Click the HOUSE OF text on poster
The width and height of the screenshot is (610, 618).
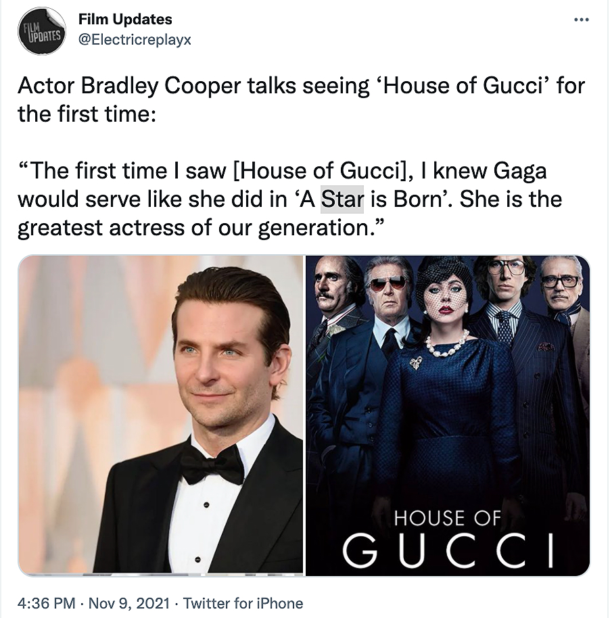click(x=447, y=519)
